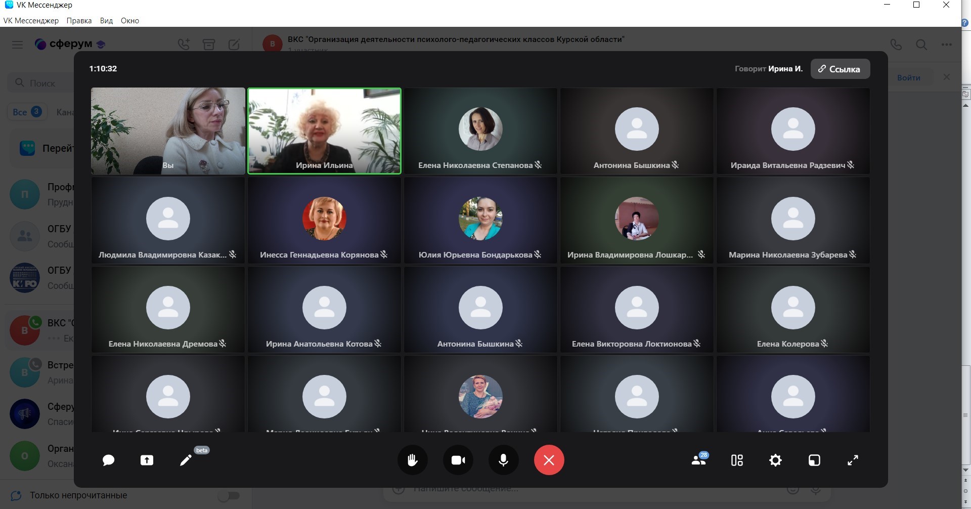The image size is (971, 509).
Task: Click the unread filter icon near Только непрочитанные
Action: (x=16, y=495)
